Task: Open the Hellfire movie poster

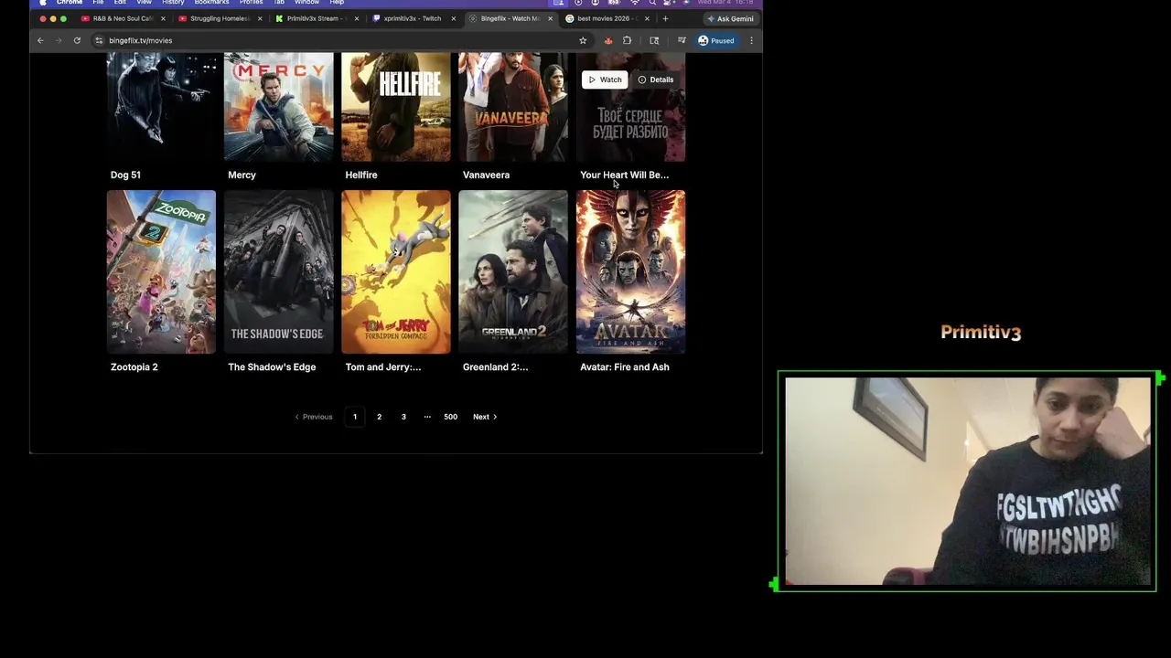Action: [396, 107]
